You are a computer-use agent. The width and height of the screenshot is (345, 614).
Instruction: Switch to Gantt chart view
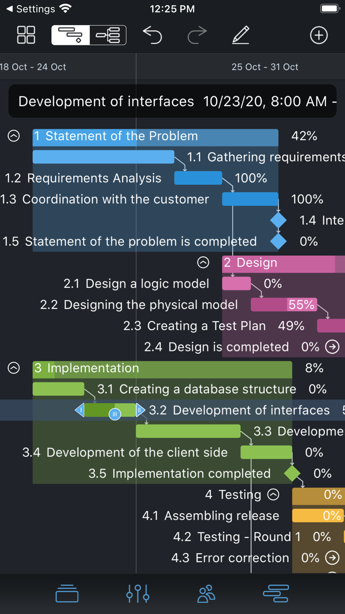71,35
